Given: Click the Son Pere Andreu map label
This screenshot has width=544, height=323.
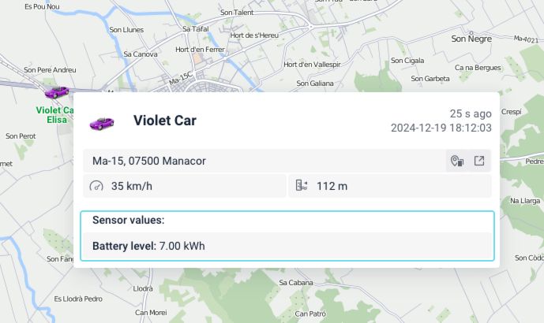Looking at the screenshot, I should pos(50,70).
